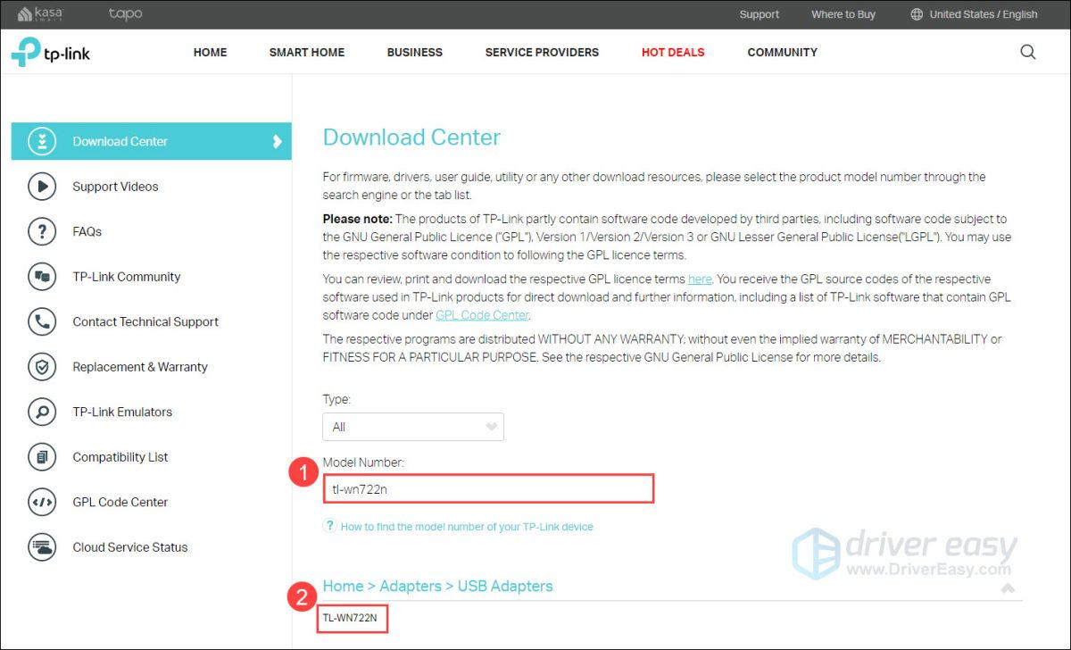Click the Cloud Service Status icon

tap(42, 547)
